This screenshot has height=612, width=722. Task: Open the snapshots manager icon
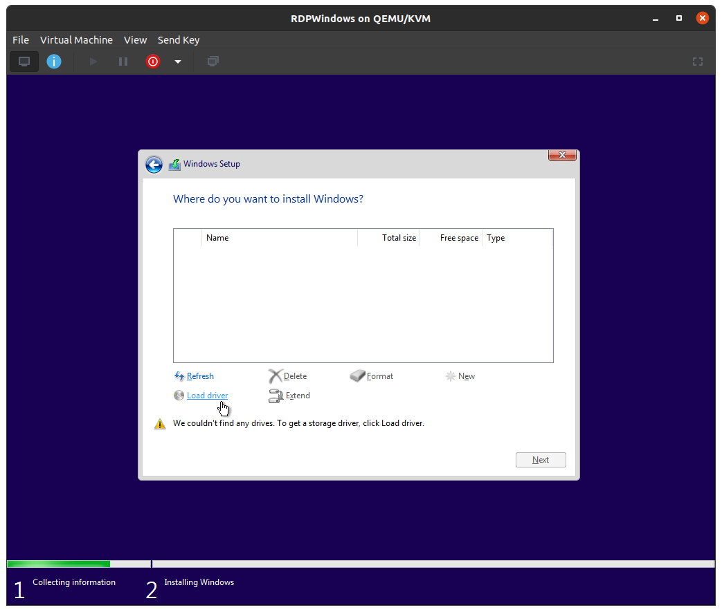(213, 62)
